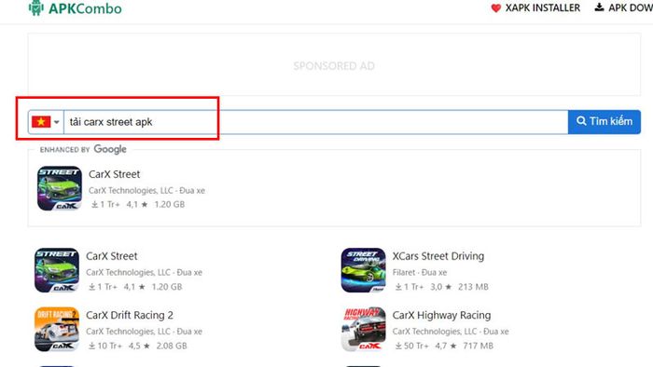Click the Tìm kiếm search button
This screenshot has width=653, height=367.
coord(604,121)
